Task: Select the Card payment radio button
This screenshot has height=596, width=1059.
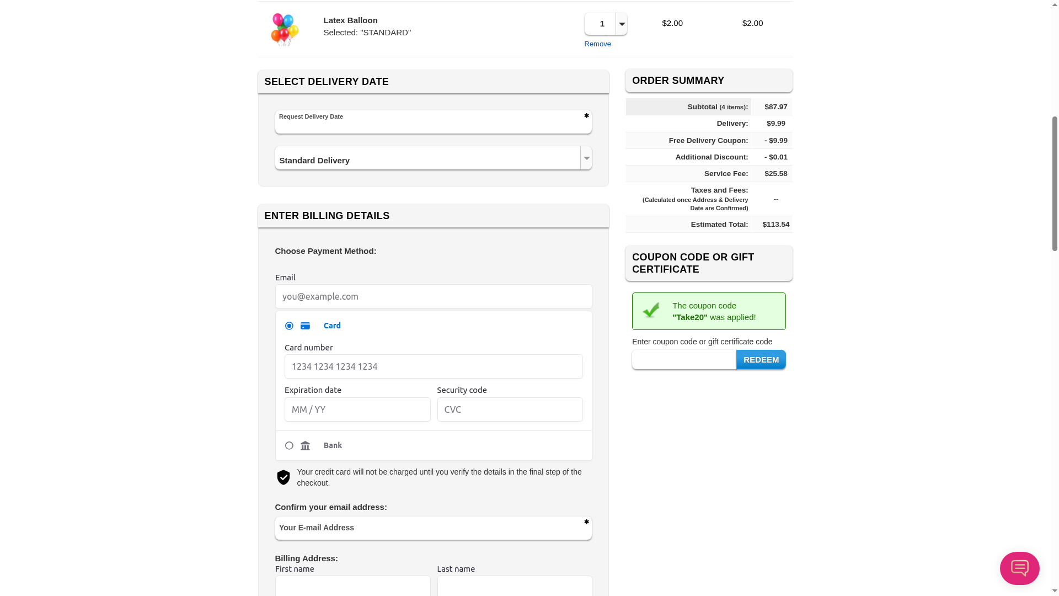Action: coord(289,326)
